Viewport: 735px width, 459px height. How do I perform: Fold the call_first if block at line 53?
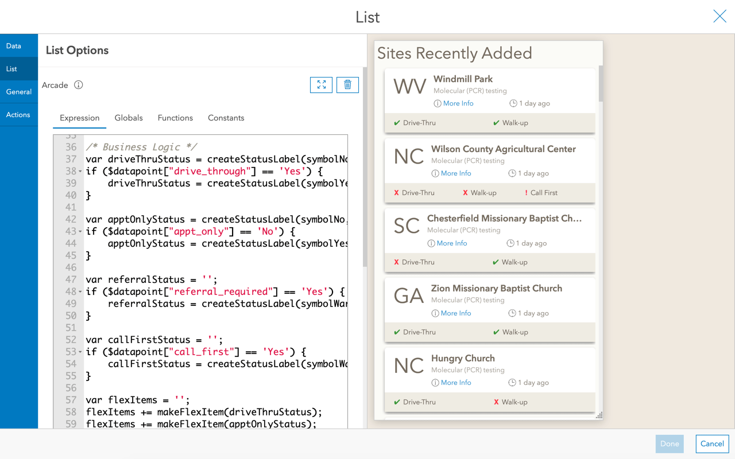pos(80,352)
